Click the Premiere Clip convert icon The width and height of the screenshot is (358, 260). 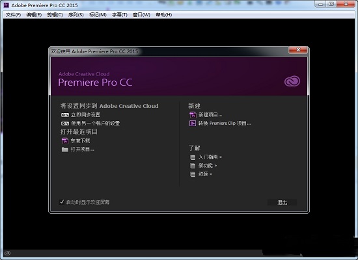pyautogui.click(x=193, y=123)
